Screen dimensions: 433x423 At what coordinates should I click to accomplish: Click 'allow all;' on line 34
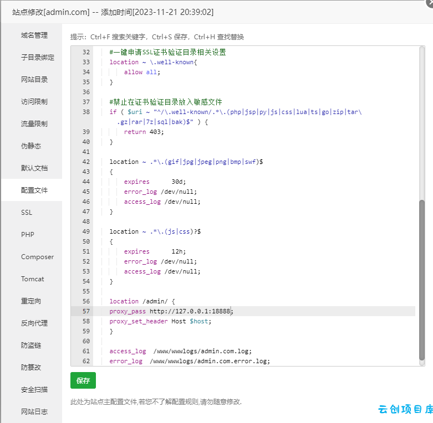pyautogui.click(x=142, y=72)
